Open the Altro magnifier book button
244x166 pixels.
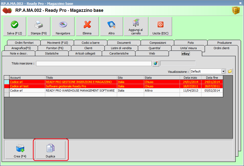pos(111,27)
